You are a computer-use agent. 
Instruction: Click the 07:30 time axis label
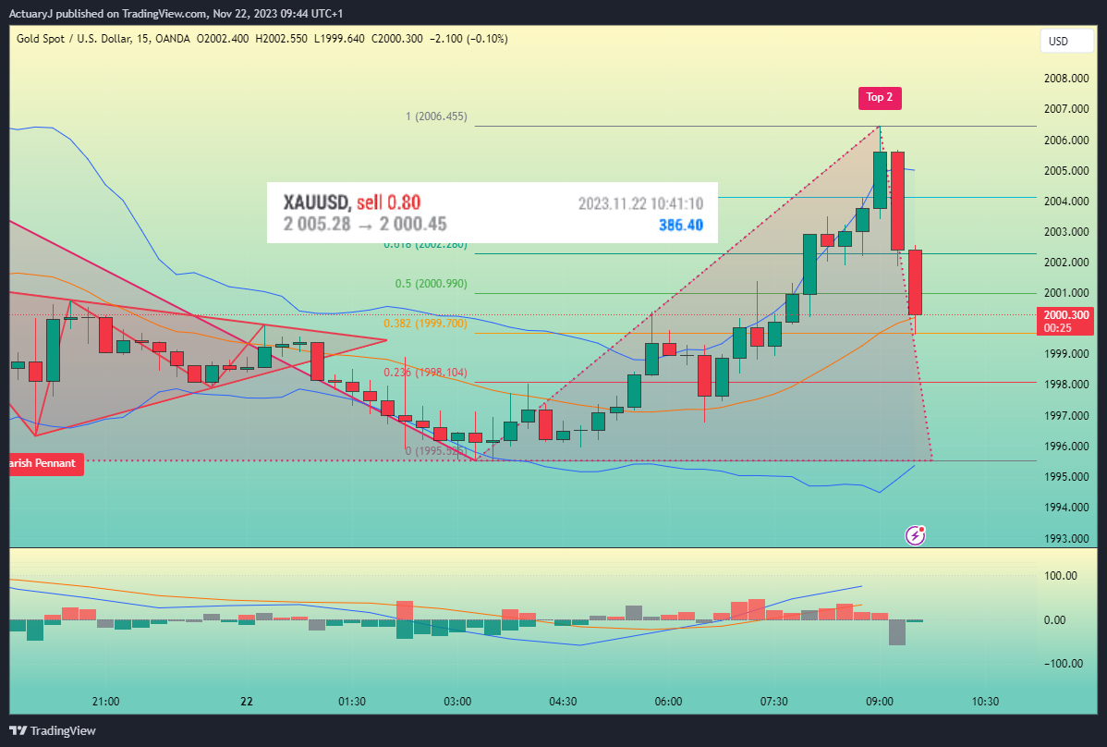tap(773, 702)
